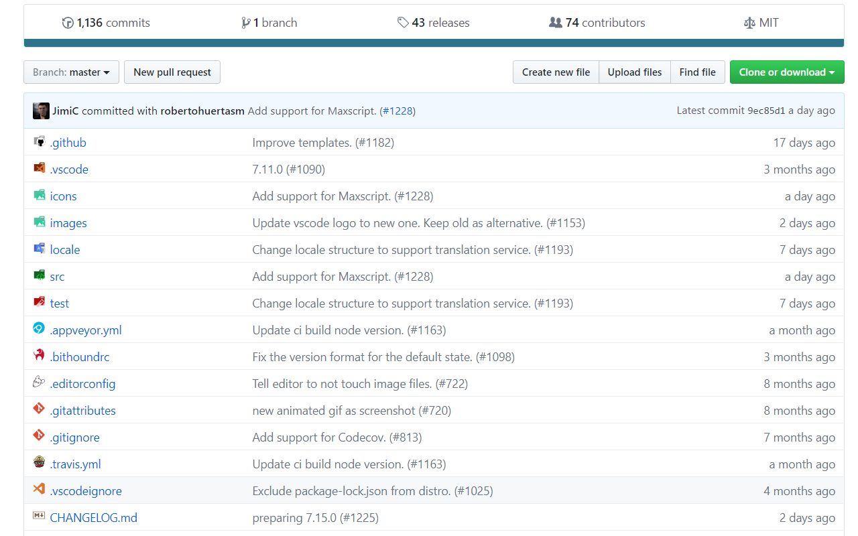Click 'Add support for Codecov. (#813)' message
858x536 pixels.
[x=337, y=438]
